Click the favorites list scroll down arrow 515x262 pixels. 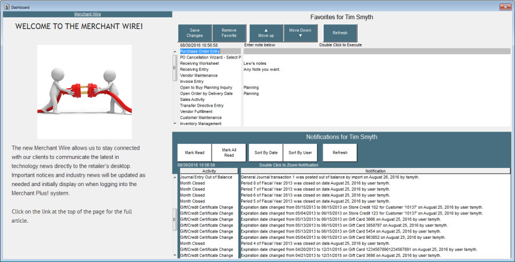[175, 124]
